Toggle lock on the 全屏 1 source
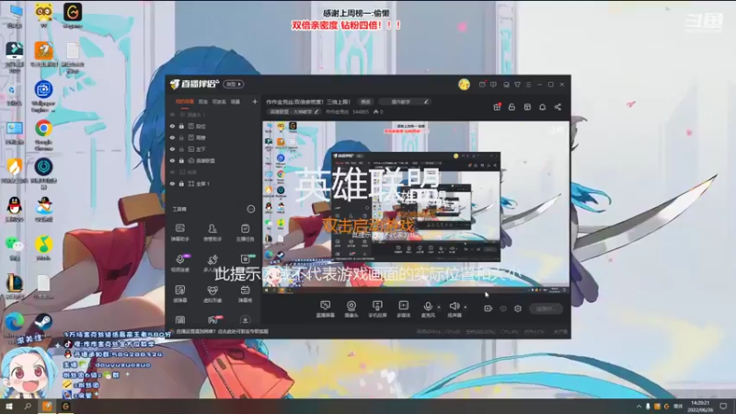 click(x=181, y=183)
